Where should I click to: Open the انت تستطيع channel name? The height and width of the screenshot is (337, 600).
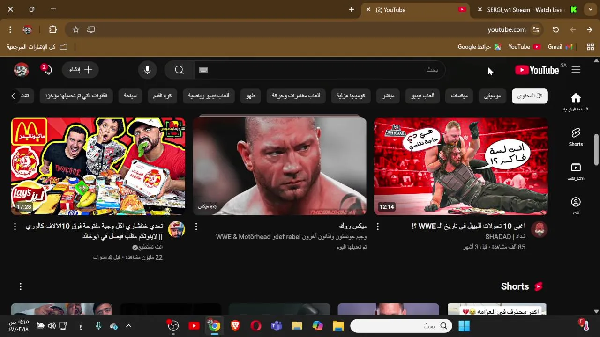(x=150, y=247)
